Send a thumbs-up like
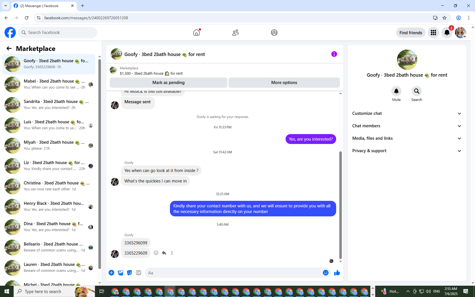Image resolution: width=475 pixels, height=297 pixels. pos(337,273)
